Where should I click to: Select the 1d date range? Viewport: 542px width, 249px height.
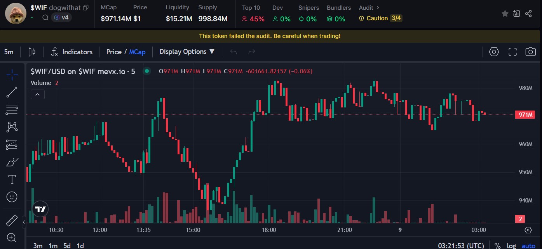80,246
